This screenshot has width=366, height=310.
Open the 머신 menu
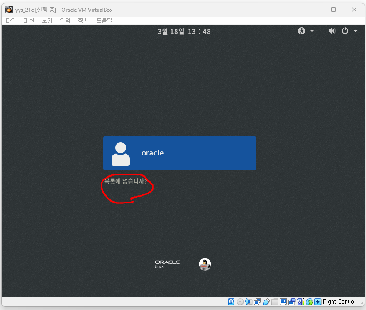[x=29, y=20]
